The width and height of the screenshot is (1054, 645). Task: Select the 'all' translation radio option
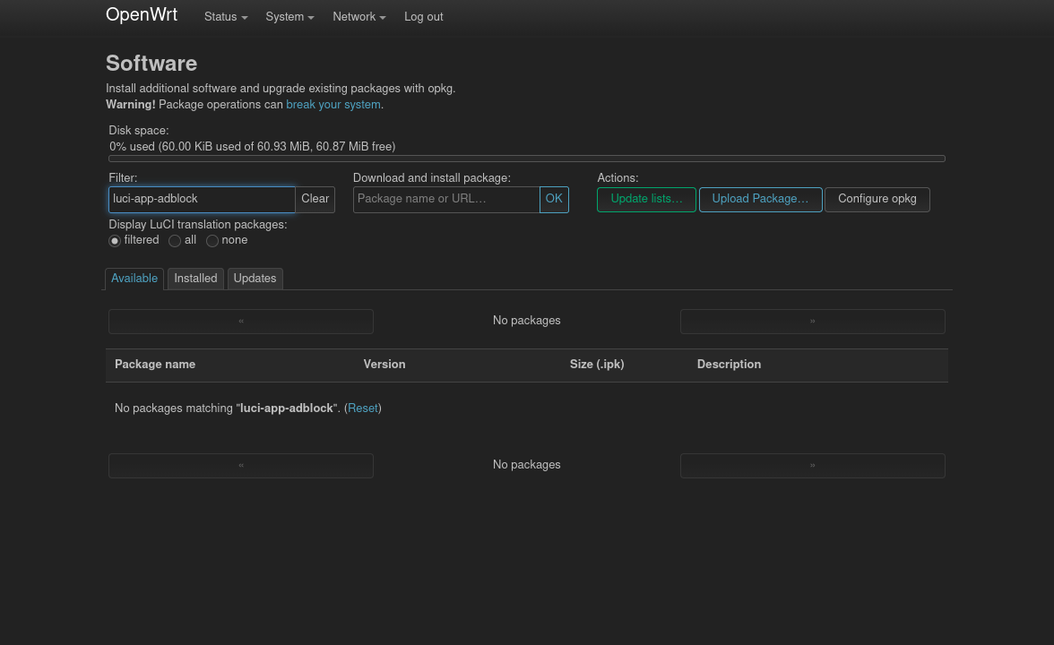coord(175,241)
